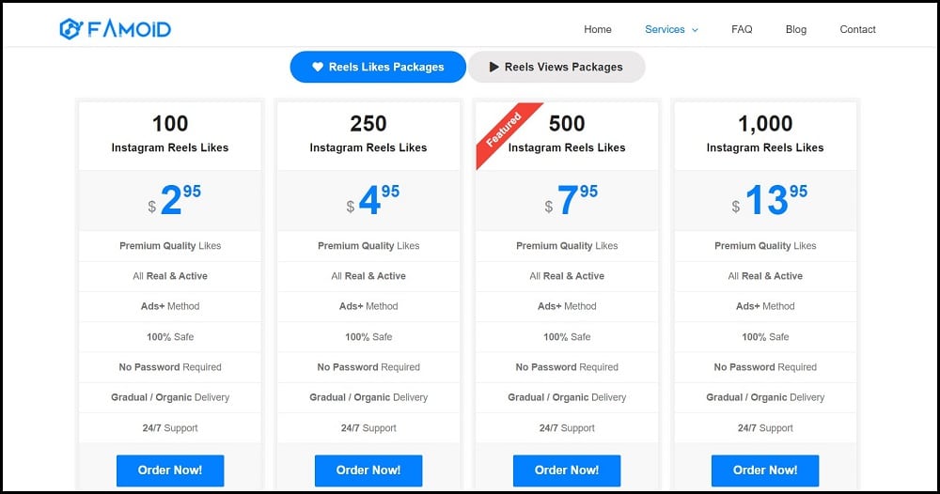Expand the Services dropdown chevron
The image size is (940, 494).
(696, 30)
